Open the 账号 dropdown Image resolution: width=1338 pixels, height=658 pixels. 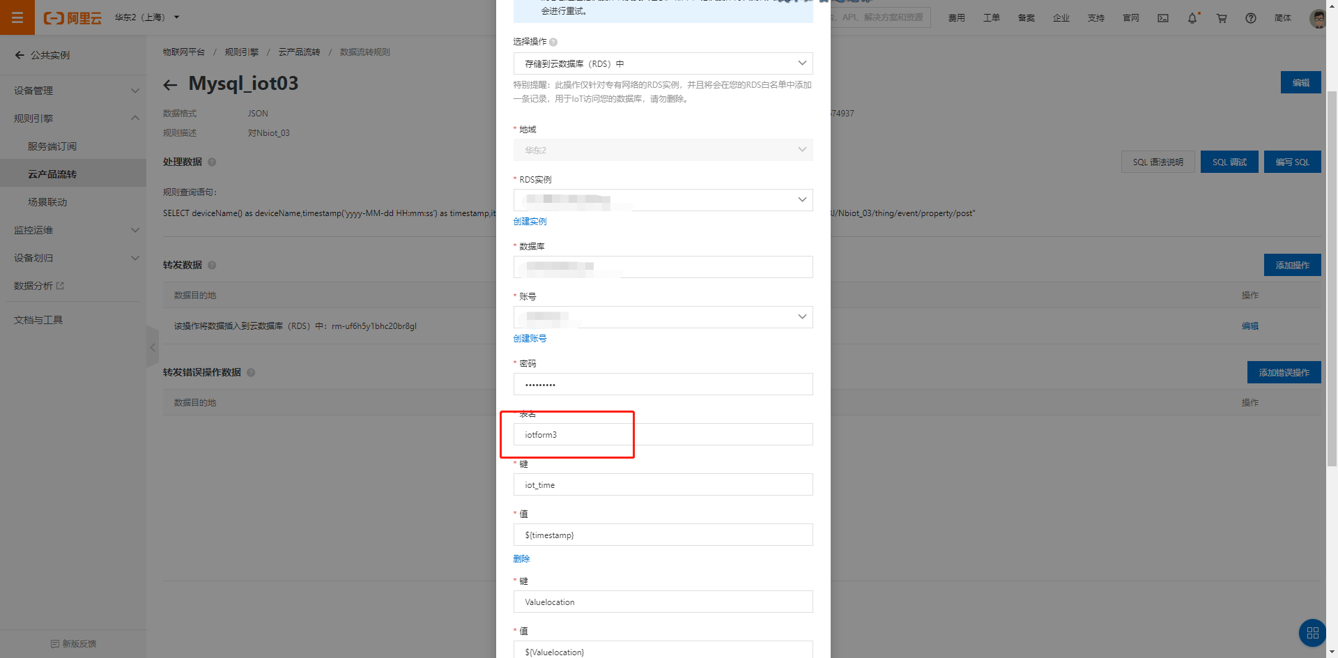click(663, 317)
